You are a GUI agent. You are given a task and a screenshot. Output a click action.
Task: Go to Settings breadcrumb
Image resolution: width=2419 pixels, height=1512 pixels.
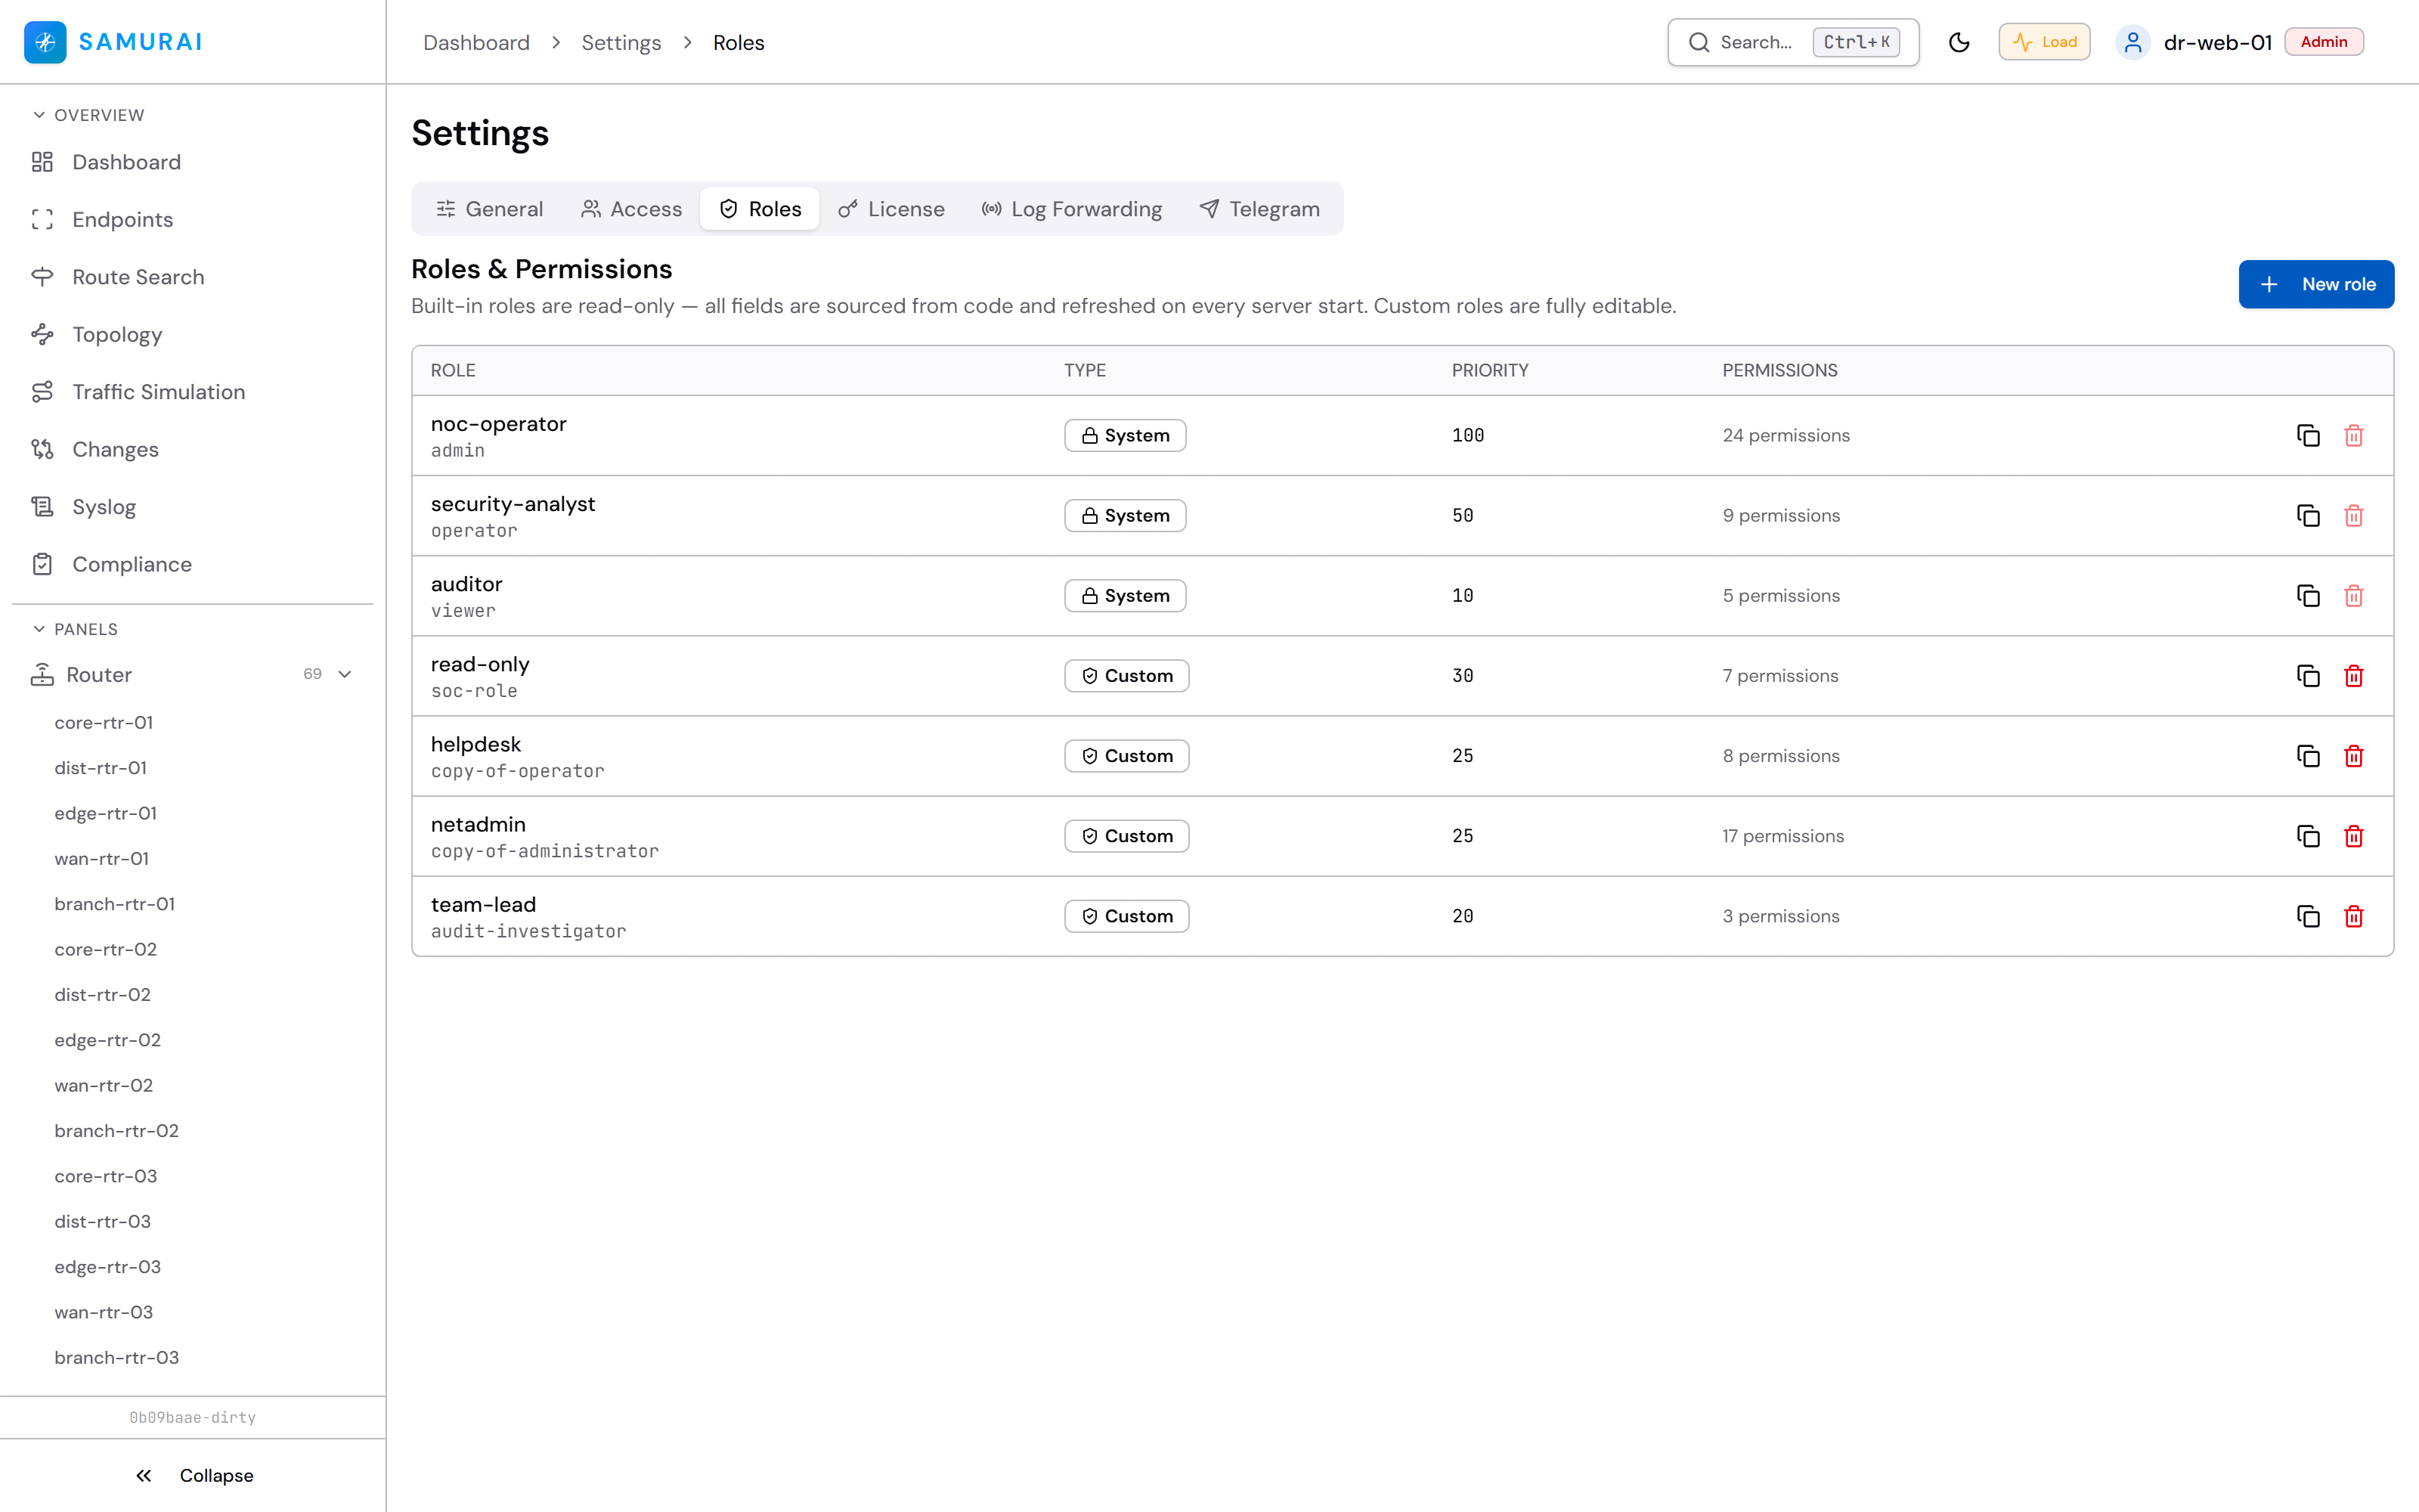tap(621, 42)
